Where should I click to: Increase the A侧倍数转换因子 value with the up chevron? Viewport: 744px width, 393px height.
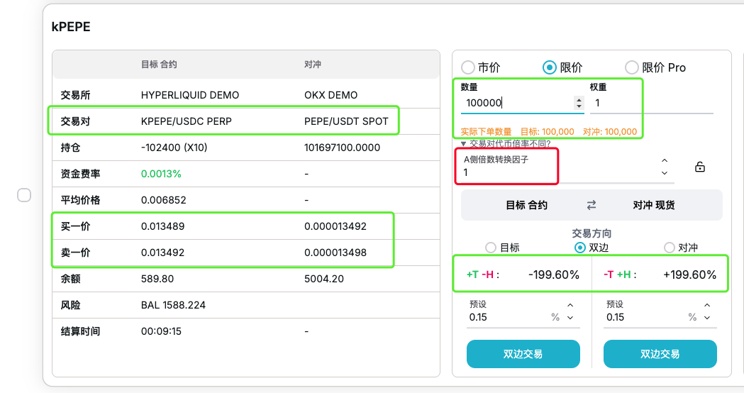pyautogui.click(x=665, y=160)
